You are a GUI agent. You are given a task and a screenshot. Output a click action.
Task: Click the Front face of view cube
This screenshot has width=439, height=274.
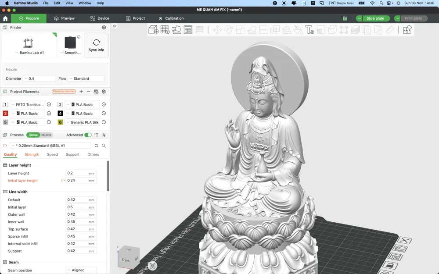(x=126, y=260)
